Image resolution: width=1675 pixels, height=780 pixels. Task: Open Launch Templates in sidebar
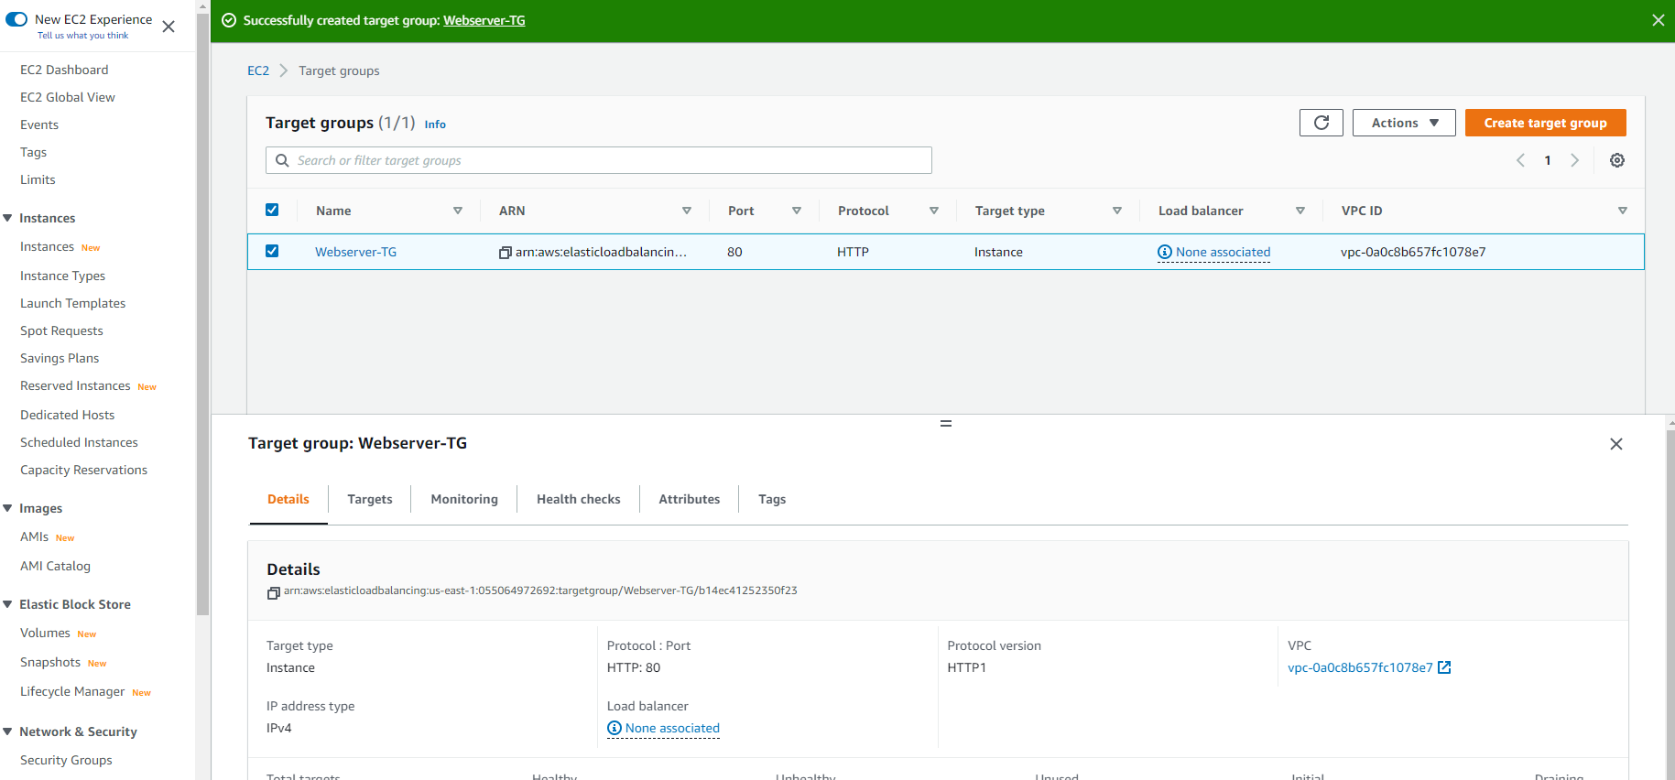point(73,303)
